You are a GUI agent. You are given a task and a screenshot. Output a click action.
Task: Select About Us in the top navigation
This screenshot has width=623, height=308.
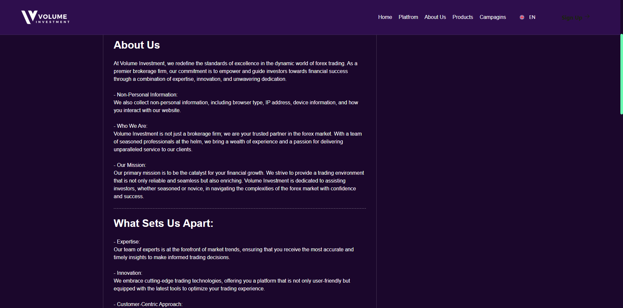pyautogui.click(x=435, y=17)
